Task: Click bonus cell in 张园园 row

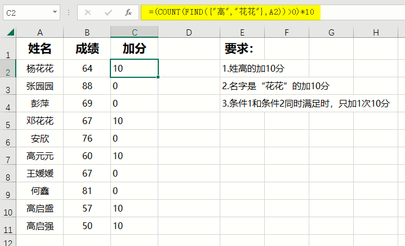Action: point(134,86)
